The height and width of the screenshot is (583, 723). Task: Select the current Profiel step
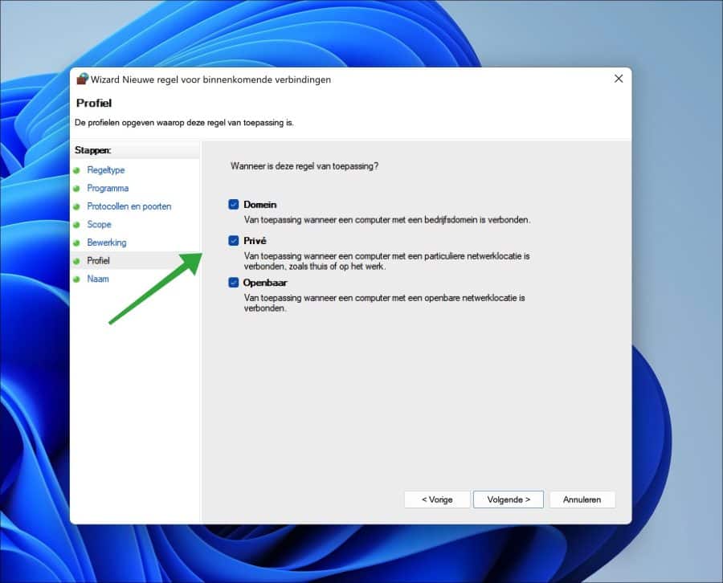tap(98, 261)
